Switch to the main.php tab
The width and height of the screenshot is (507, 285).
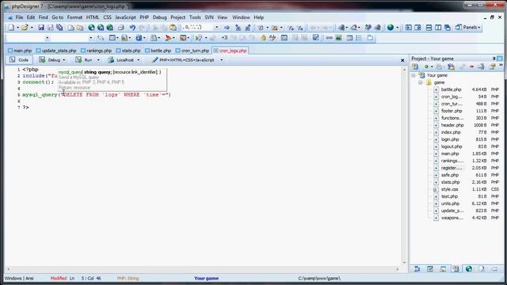[x=20, y=51]
